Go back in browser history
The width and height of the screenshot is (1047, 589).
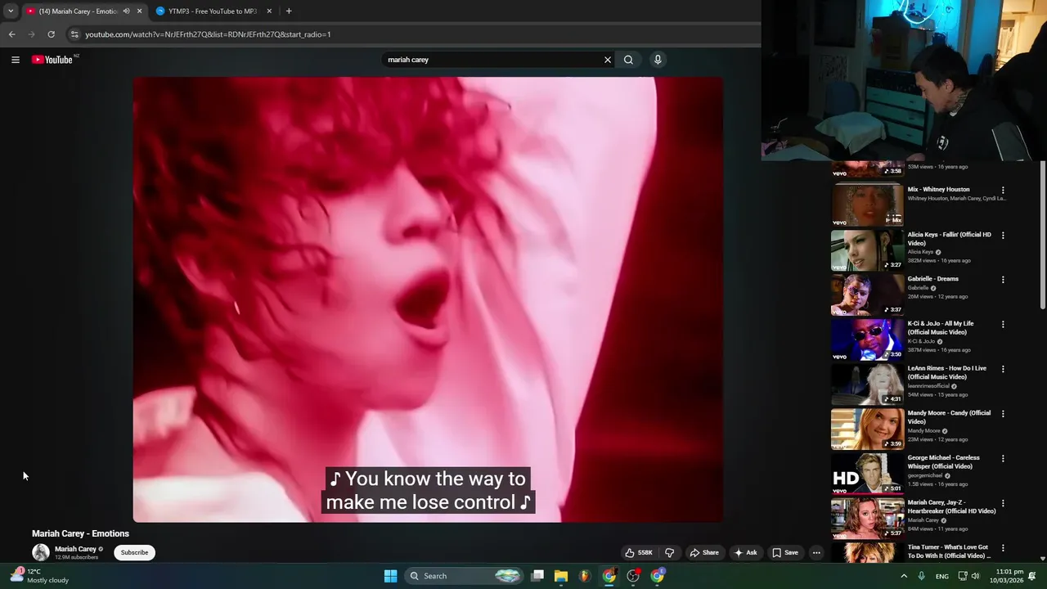click(11, 34)
